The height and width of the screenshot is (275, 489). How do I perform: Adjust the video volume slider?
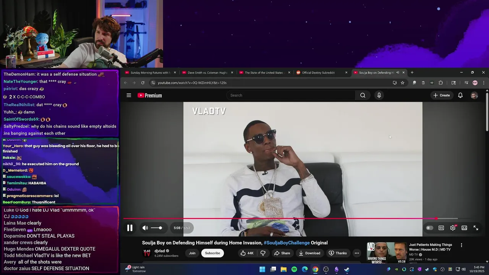point(156,228)
